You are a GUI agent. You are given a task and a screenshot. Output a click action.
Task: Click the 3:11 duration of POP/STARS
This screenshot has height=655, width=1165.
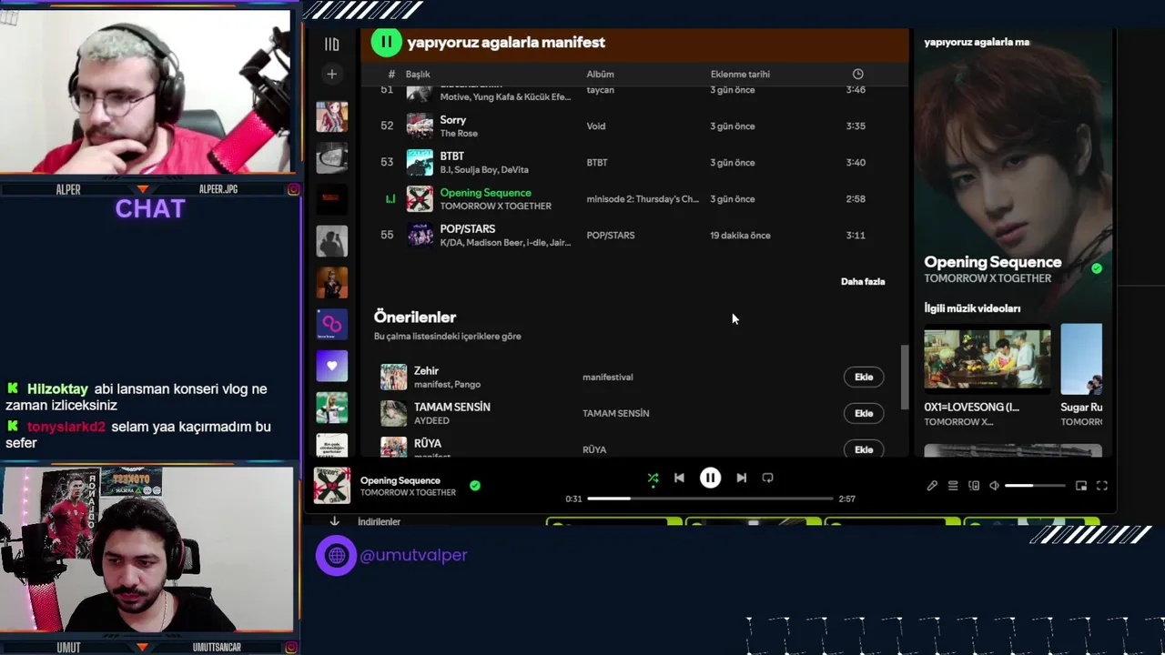pos(855,235)
